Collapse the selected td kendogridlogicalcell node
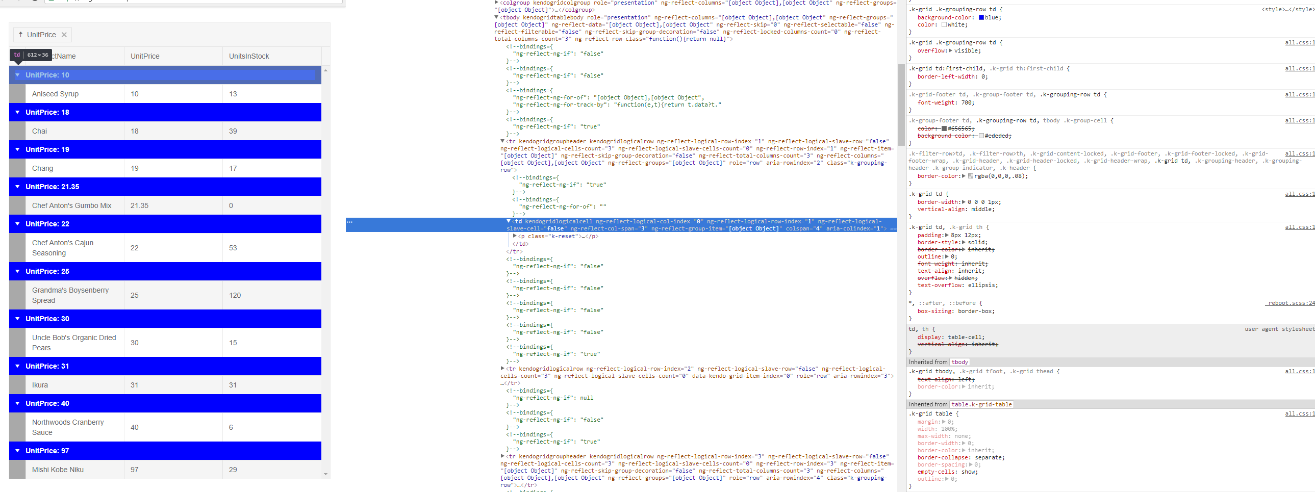Screen dimensions: 1315x492 509,221
